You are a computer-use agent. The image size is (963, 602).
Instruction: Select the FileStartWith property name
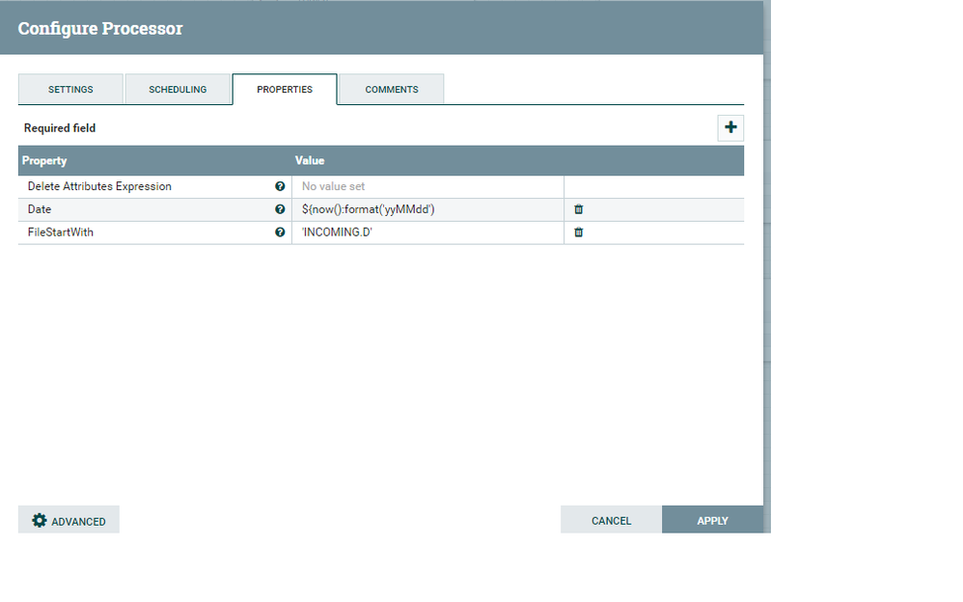[x=60, y=233]
